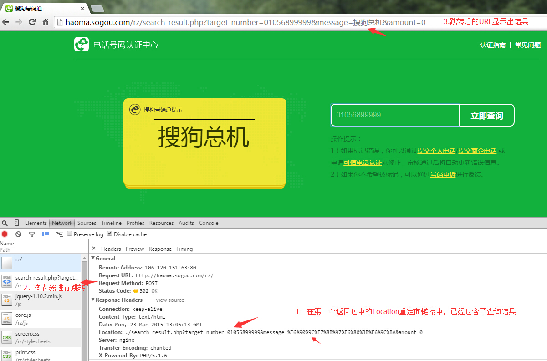Go to the browser Home icon
The height and width of the screenshot is (361, 547).
tap(45, 22)
